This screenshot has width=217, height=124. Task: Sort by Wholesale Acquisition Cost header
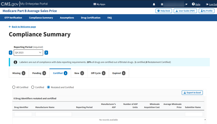(152, 106)
